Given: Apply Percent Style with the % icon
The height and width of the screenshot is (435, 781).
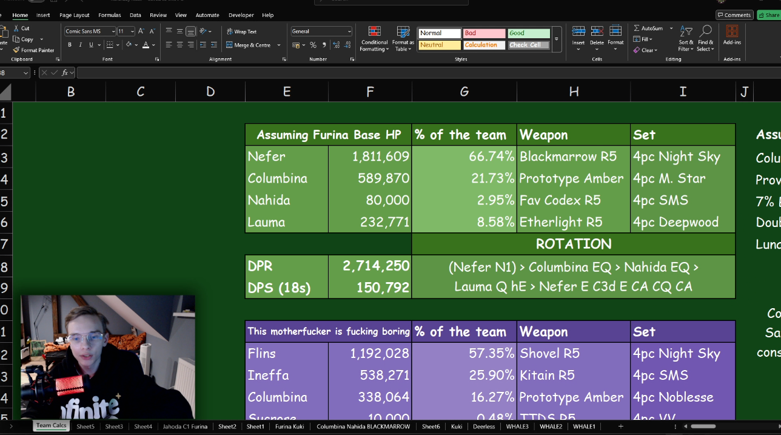Looking at the screenshot, I should (313, 45).
